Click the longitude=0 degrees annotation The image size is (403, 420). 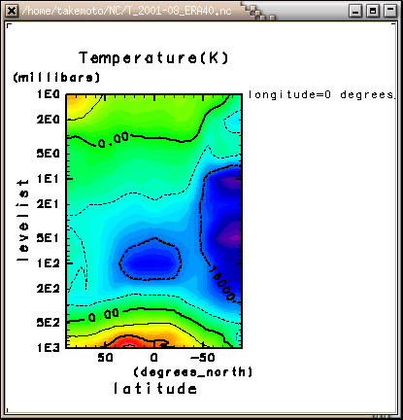321,94
